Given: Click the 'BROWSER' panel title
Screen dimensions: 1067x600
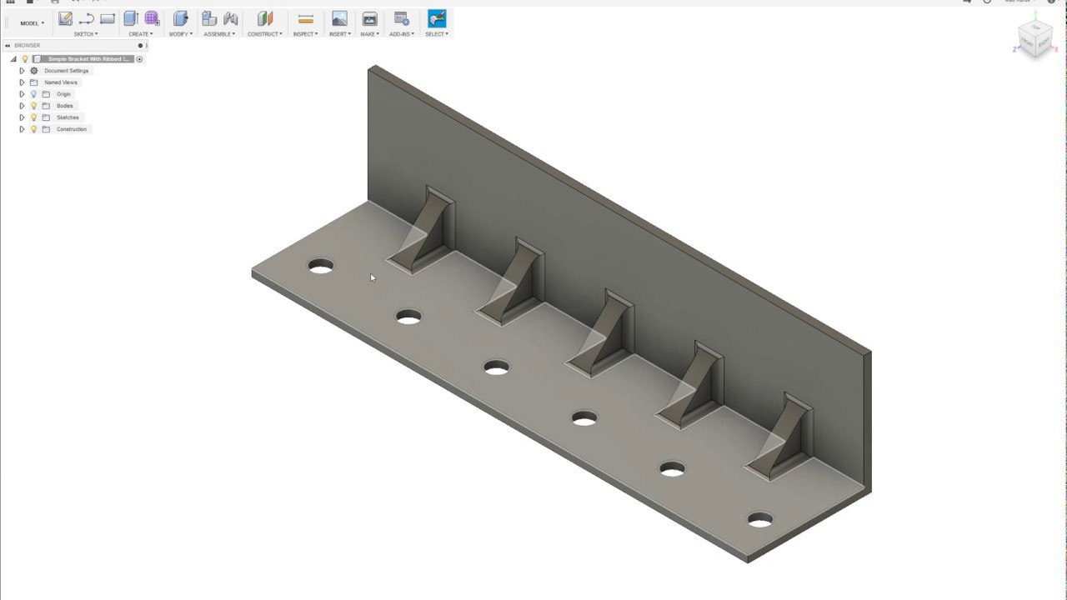Looking at the screenshot, I should pos(27,45).
